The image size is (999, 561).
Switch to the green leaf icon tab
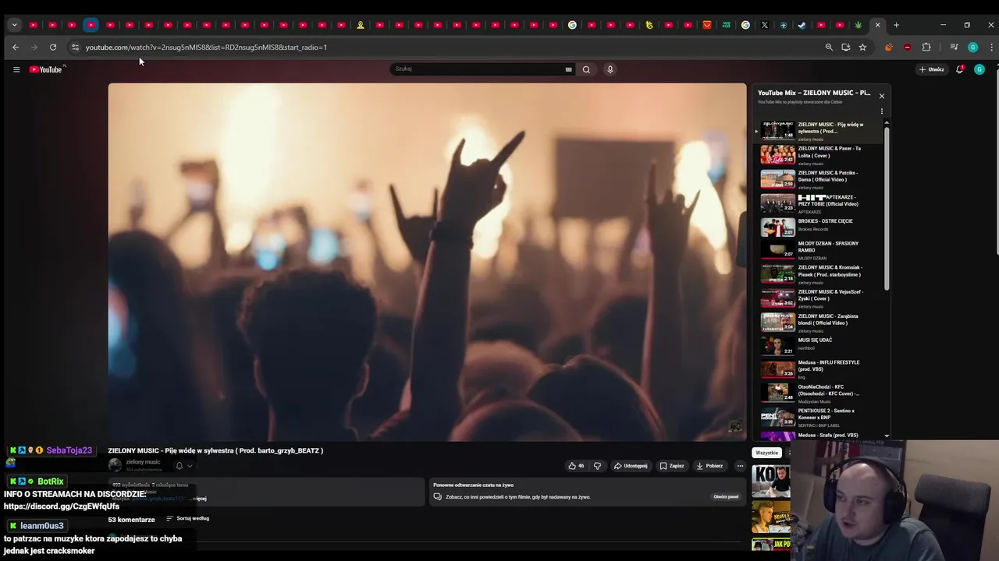click(x=859, y=25)
